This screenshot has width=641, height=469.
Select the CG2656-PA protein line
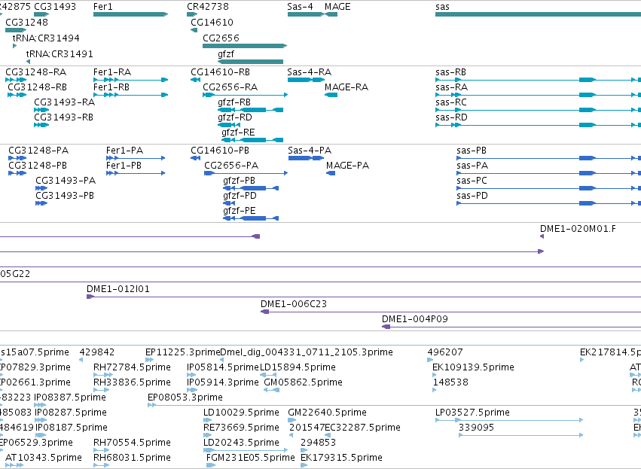(x=246, y=173)
